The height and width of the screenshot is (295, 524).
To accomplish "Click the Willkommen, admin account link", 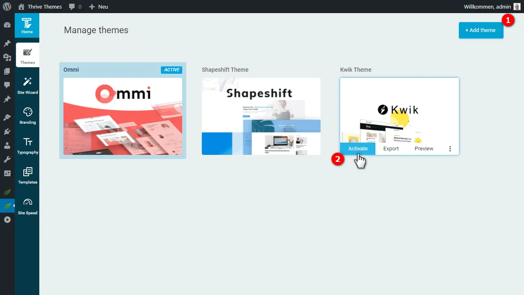I will [x=487, y=7].
